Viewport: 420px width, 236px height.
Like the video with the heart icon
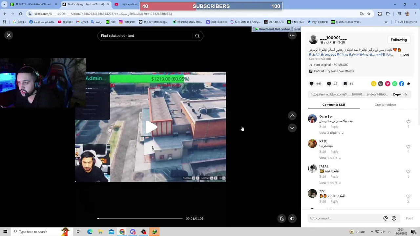[311, 84]
